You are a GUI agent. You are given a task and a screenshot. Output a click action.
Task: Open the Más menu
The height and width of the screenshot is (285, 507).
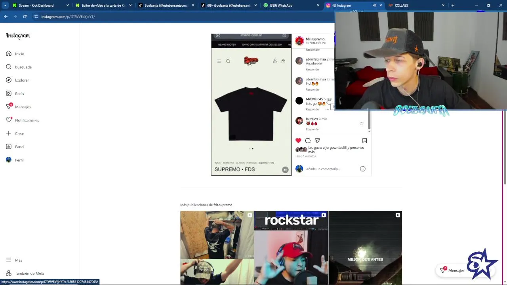(14, 260)
